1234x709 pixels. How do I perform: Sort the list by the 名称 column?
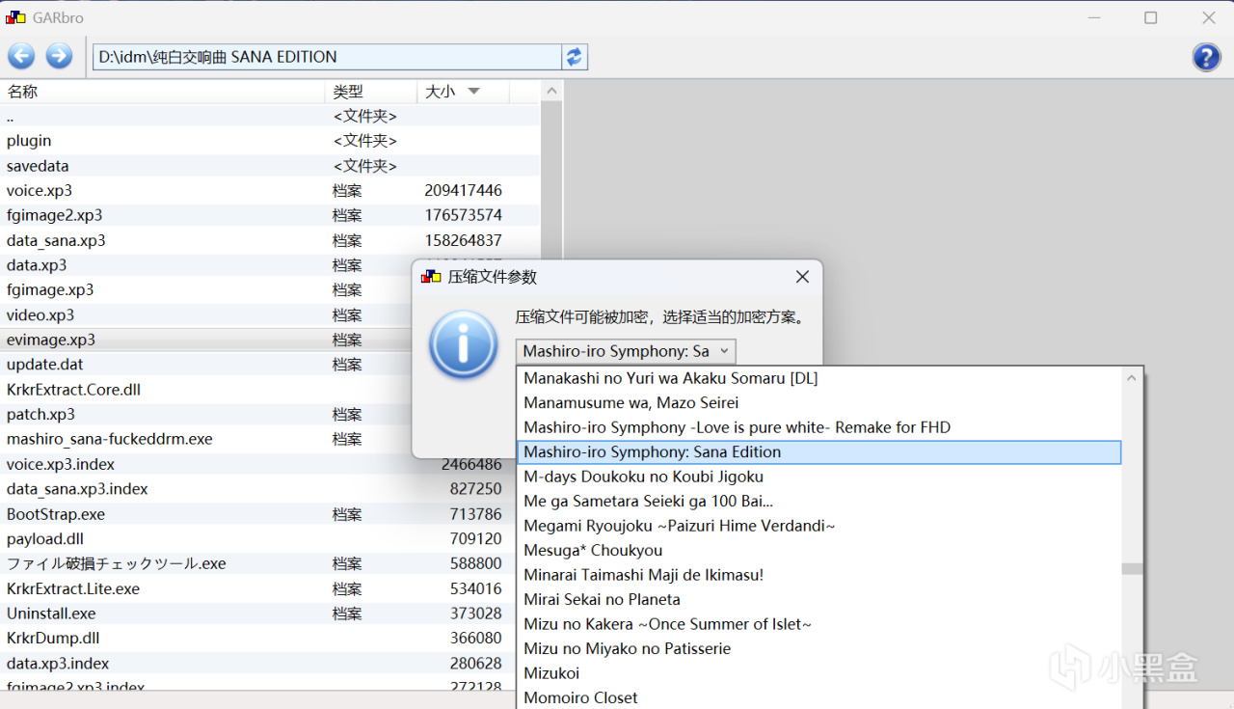[162, 92]
